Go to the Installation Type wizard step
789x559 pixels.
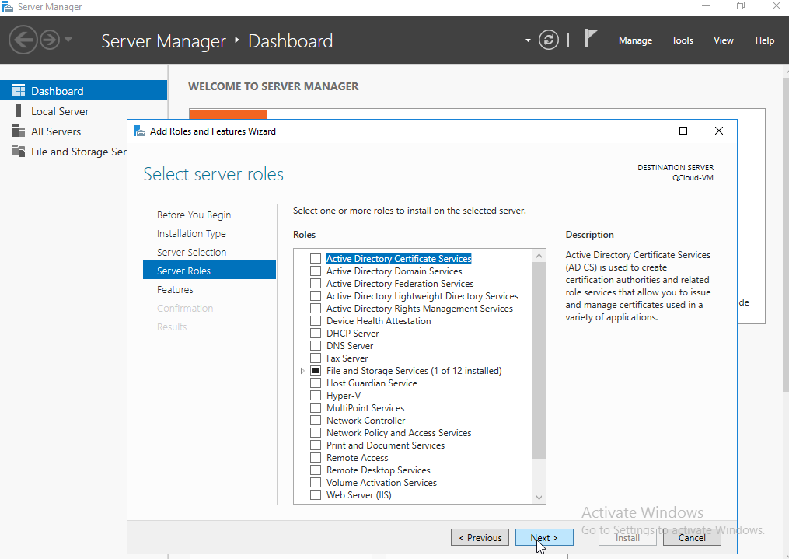[191, 233]
